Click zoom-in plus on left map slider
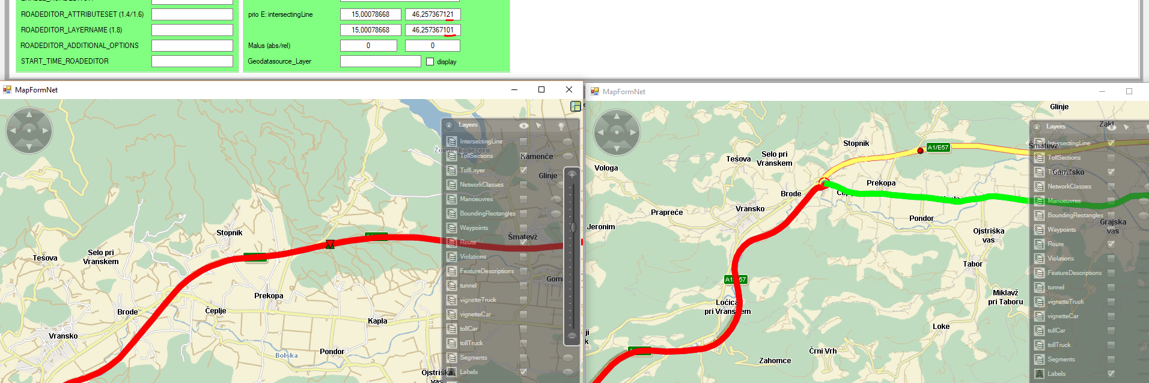Image resolution: width=1149 pixels, height=383 pixels. 571,175
